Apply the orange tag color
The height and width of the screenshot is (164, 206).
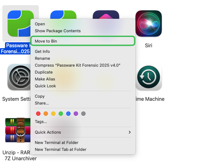(x=46, y=114)
